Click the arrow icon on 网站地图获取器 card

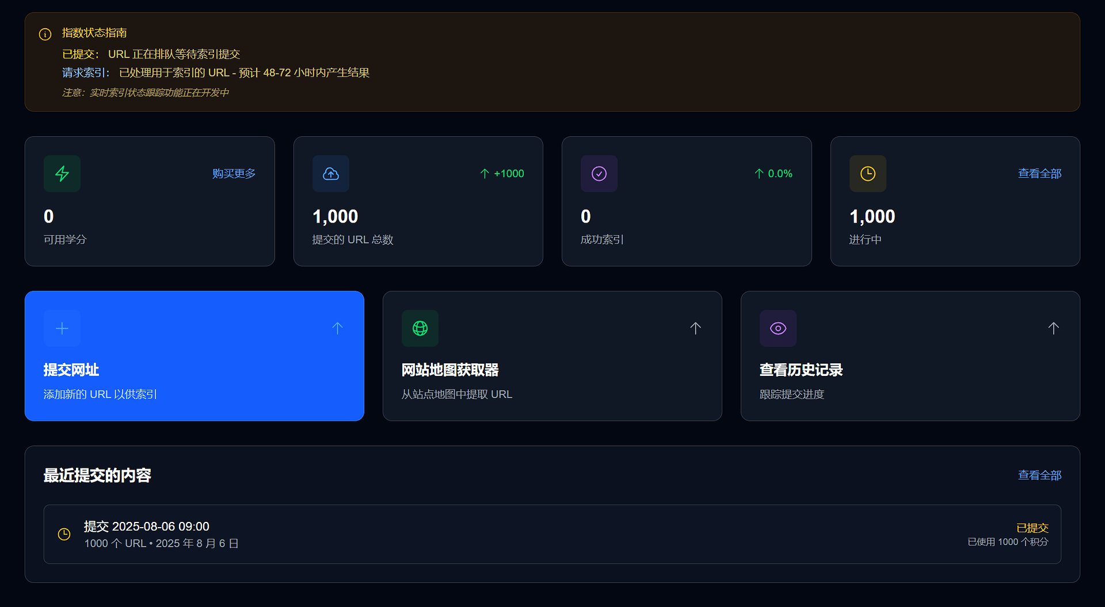[x=695, y=328]
